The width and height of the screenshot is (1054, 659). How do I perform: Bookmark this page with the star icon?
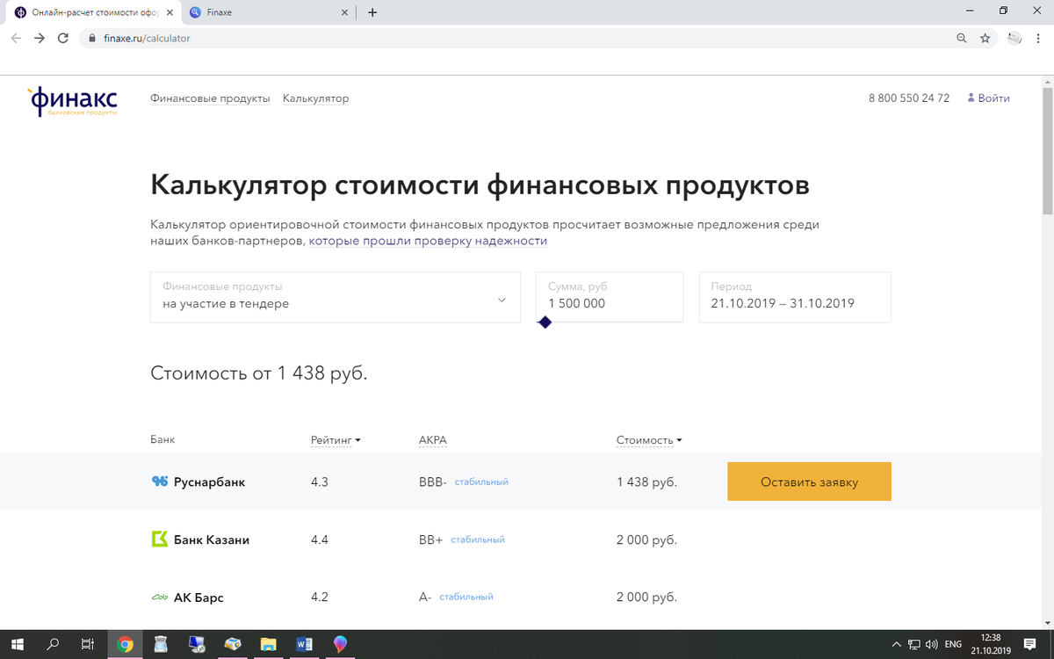coord(985,38)
